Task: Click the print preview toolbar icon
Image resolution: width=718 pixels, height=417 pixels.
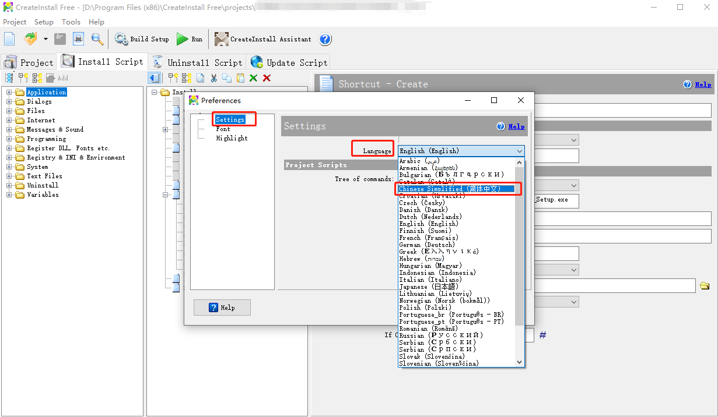Action: (78, 38)
